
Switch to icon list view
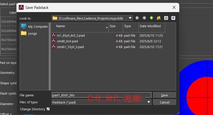click(166, 18)
